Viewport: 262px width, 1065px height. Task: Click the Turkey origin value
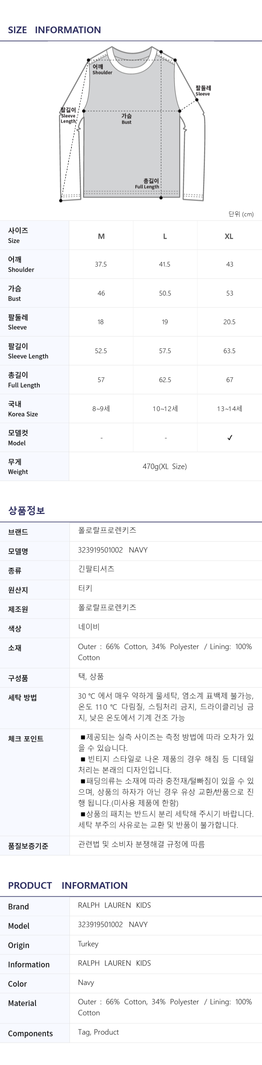click(88, 944)
